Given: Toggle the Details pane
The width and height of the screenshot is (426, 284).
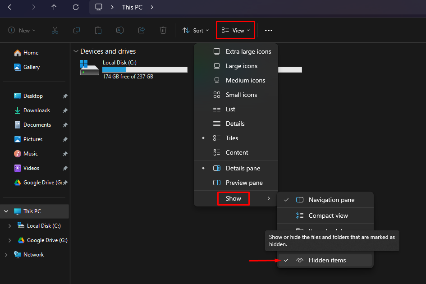Looking at the screenshot, I should tap(236, 168).
